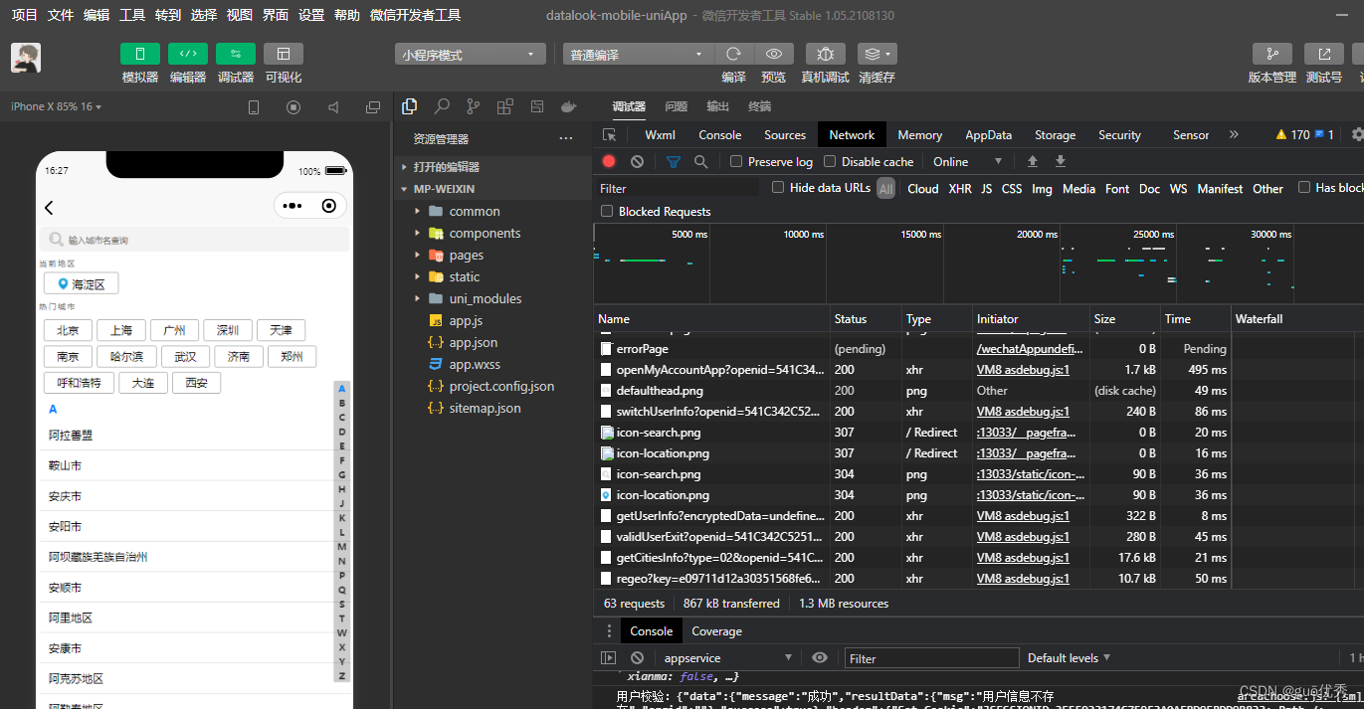Click the Filter input in the Network panel
Image resolution: width=1364 pixels, height=709 pixels.
pos(677,188)
